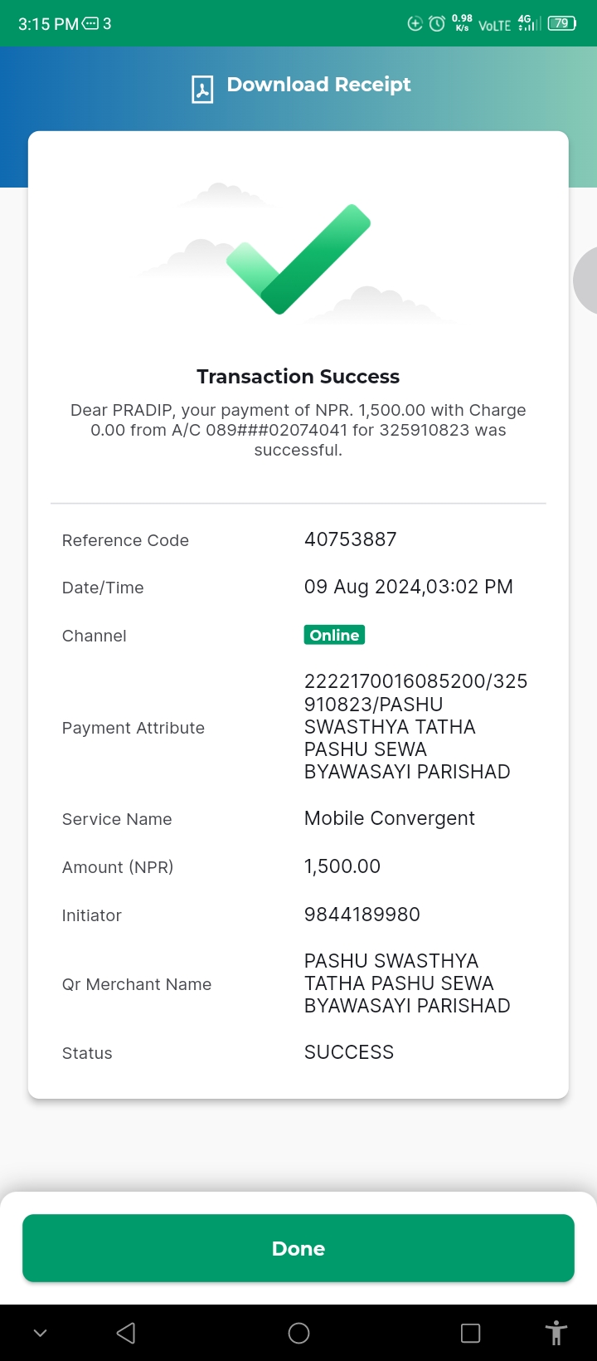
Task: Select reference code 40753887
Action: pos(351,539)
